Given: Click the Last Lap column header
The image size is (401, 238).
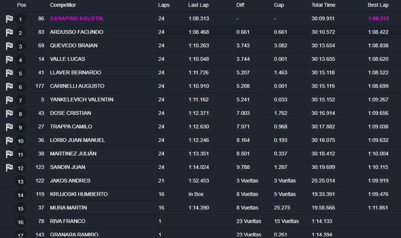Looking at the screenshot, I should (x=199, y=5).
